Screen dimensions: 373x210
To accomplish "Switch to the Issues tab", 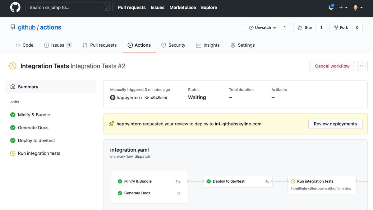I will tap(58, 45).
